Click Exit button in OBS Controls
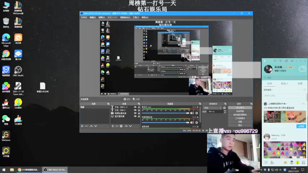This screenshot has height=173, width=308. [x=240, y=125]
